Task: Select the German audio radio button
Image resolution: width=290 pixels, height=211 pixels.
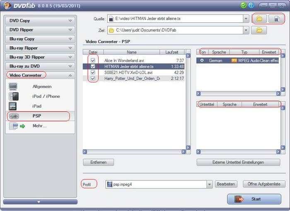Action: click(x=202, y=60)
